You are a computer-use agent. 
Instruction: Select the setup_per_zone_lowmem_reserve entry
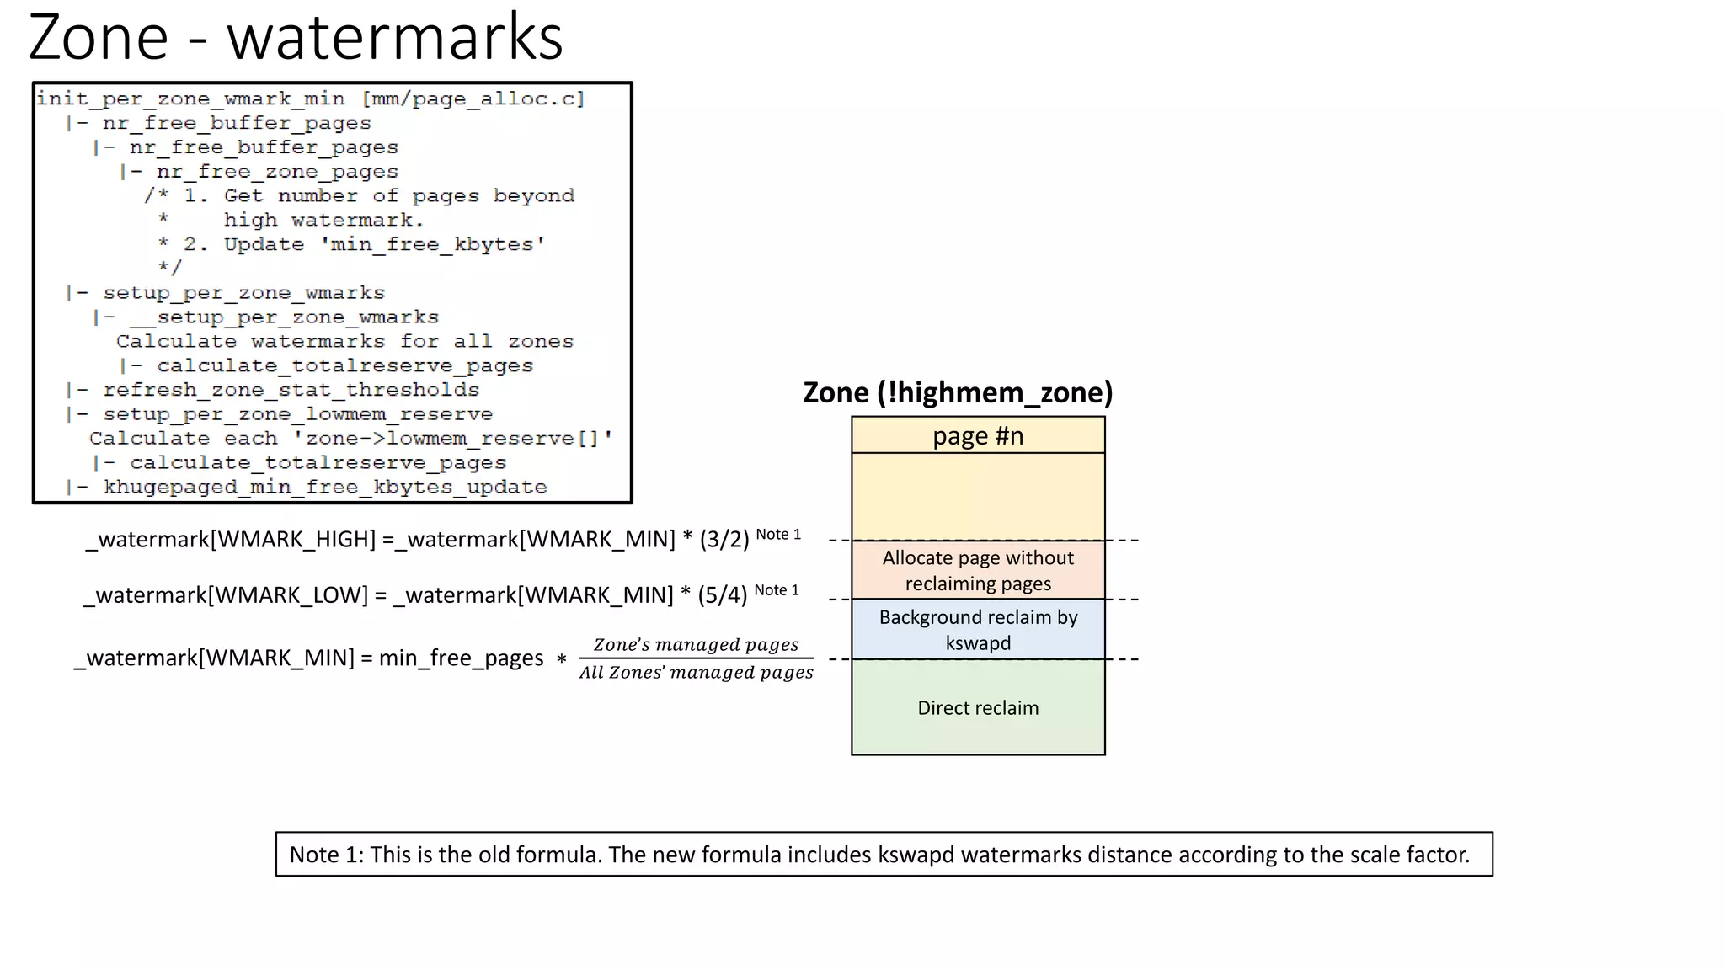[296, 414]
